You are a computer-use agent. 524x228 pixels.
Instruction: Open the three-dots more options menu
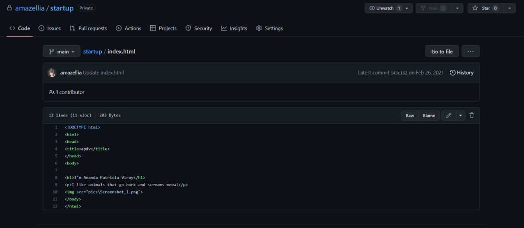[471, 51]
